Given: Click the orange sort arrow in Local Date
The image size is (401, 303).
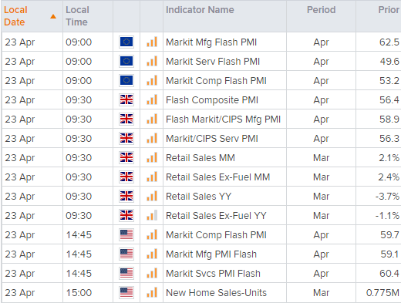Looking at the screenshot, I should click(53, 17).
